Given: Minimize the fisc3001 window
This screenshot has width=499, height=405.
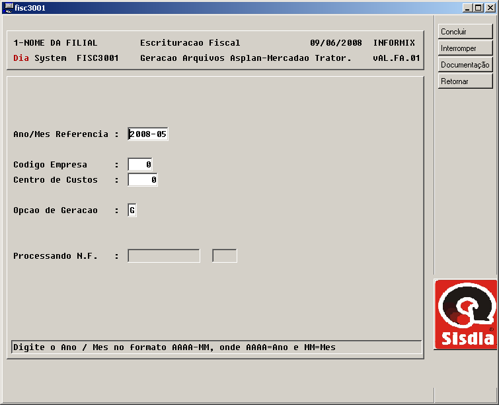Looking at the screenshot, I should point(467,8).
